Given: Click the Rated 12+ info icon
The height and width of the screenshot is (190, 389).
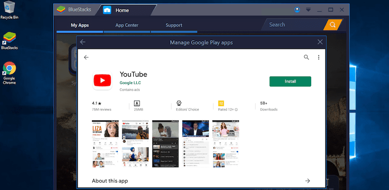Looking at the screenshot, I should tap(236, 110).
